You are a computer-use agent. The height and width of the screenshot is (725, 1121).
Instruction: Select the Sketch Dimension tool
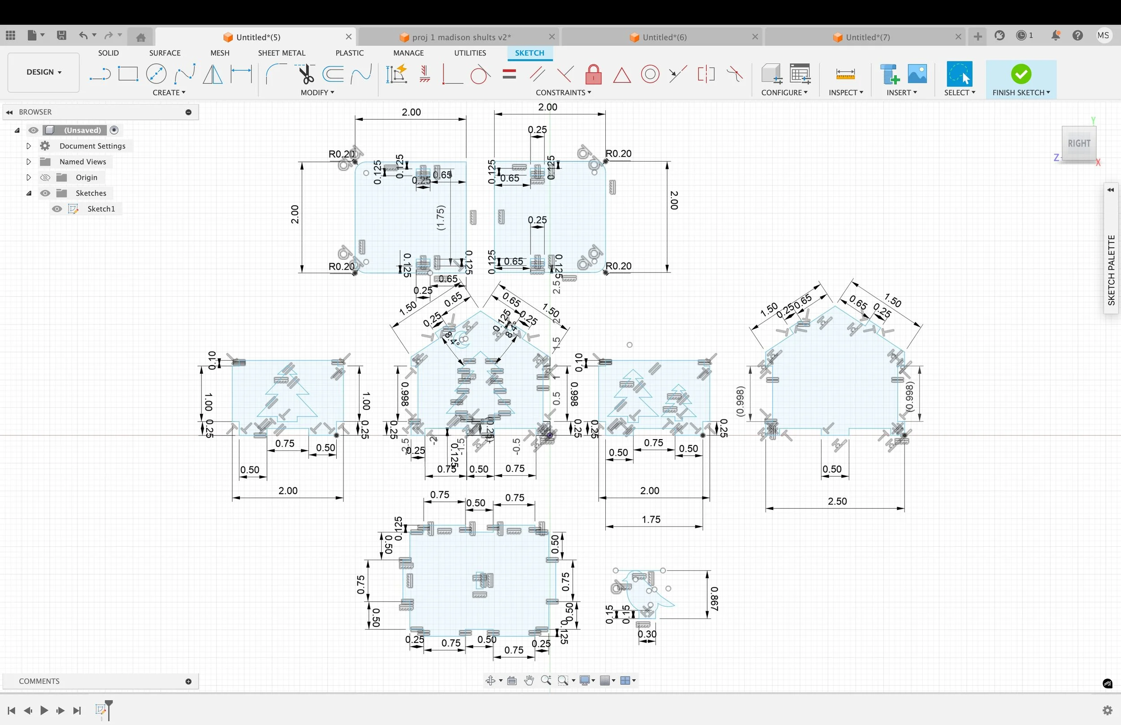tap(241, 74)
